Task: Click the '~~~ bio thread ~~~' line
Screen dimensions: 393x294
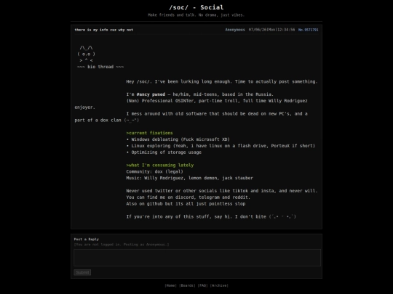Action: pyautogui.click(x=100, y=67)
